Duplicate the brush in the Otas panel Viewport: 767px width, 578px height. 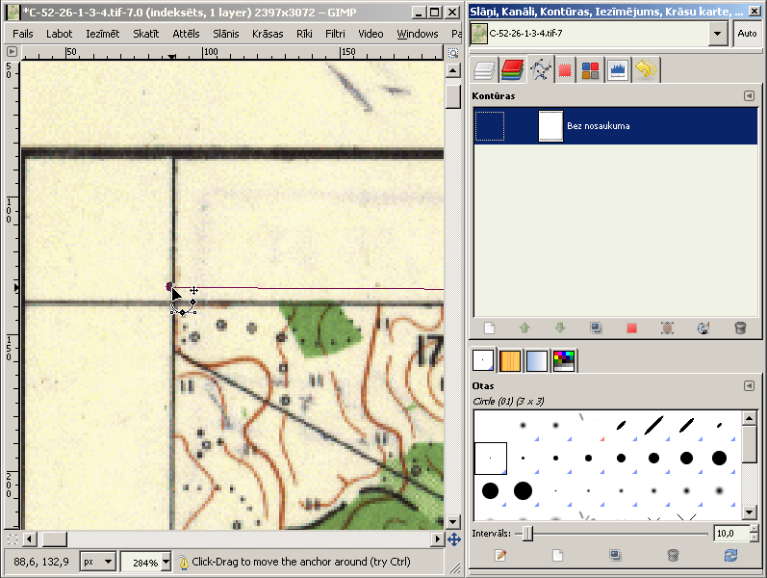[x=615, y=555]
